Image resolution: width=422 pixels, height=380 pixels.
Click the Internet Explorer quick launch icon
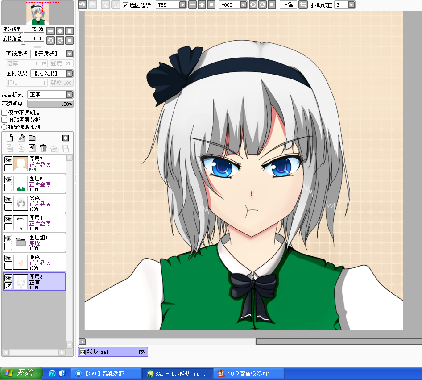(62, 373)
